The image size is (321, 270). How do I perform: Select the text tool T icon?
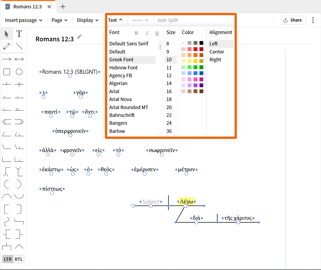(19, 34)
